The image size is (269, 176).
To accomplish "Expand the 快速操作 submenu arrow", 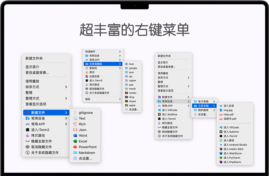I will (x=120, y=51).
